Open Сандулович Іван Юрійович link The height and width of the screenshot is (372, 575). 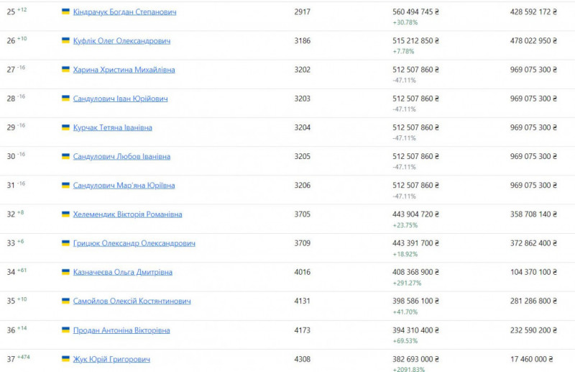pos(120,99)
